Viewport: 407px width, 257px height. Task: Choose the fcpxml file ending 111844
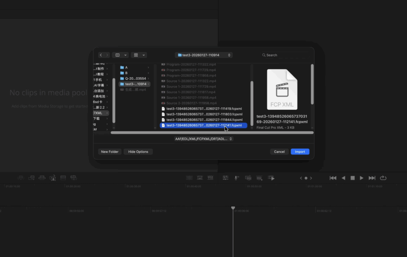[204, 120]
